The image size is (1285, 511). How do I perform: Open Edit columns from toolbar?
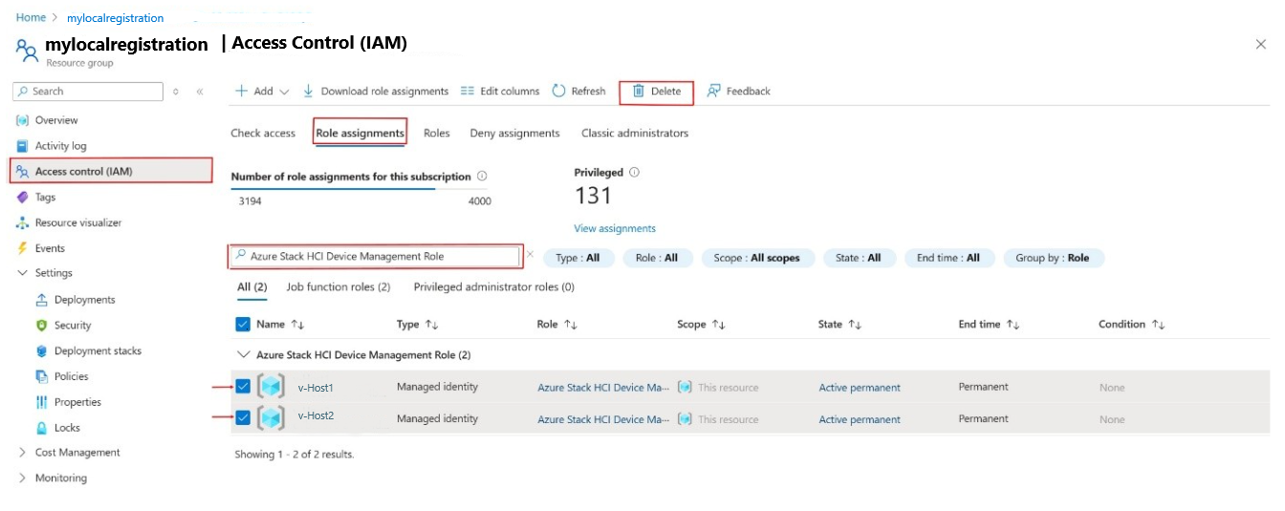(500, 92)
